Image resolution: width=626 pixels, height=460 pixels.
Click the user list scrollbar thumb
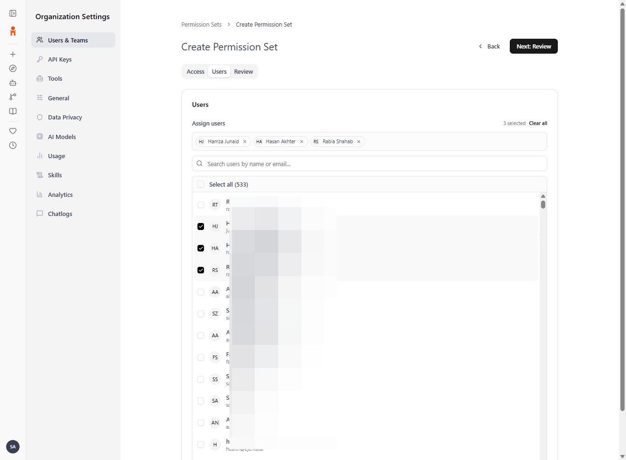(543, 204)
